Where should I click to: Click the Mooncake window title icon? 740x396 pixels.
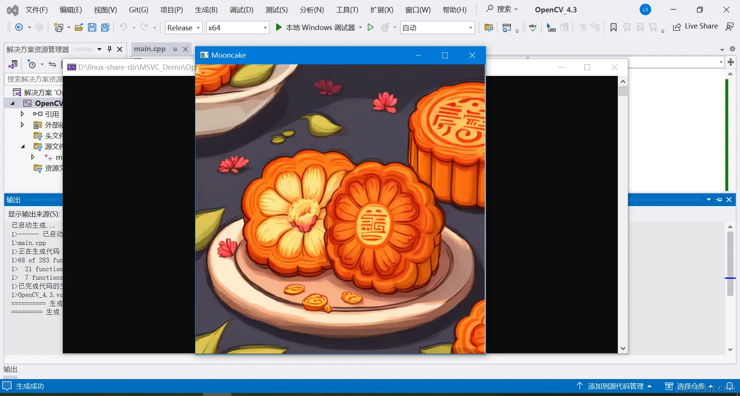pyautogui.click(x=204, y=55)
